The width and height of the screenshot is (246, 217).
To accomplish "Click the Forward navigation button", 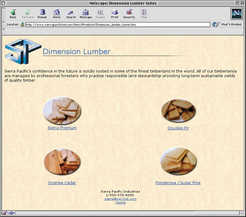I will [28, 14].
